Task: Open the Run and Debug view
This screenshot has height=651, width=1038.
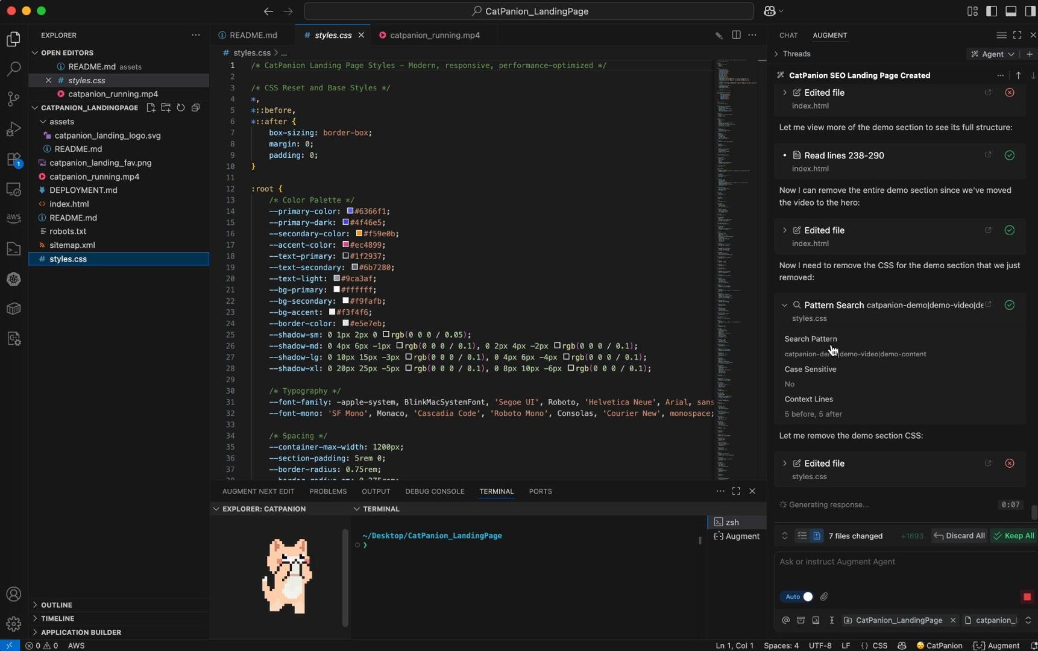Action: [13, 128]
